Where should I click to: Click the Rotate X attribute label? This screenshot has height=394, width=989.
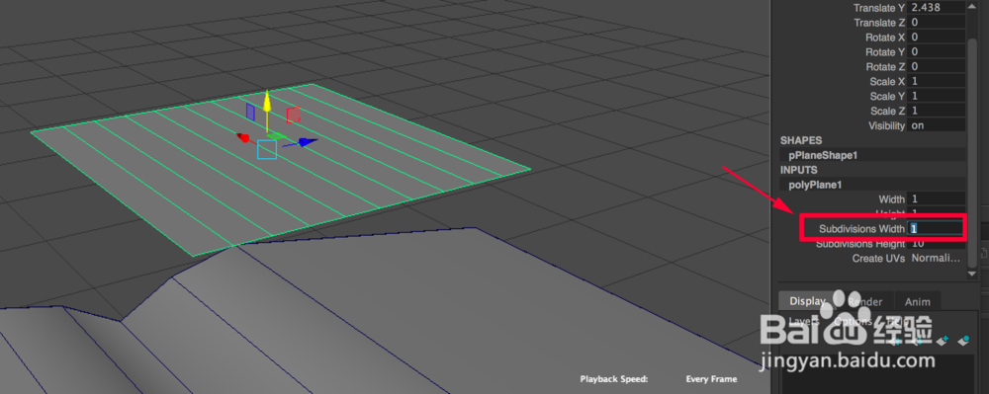(x=885, y=38)
